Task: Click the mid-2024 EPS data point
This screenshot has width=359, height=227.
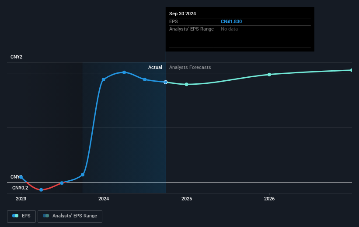Action: coord(145,79)
